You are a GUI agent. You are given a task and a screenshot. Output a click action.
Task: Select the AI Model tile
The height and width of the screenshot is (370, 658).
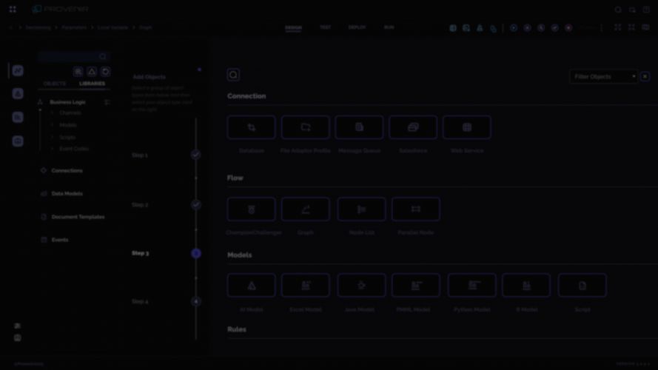click(251, 286)
